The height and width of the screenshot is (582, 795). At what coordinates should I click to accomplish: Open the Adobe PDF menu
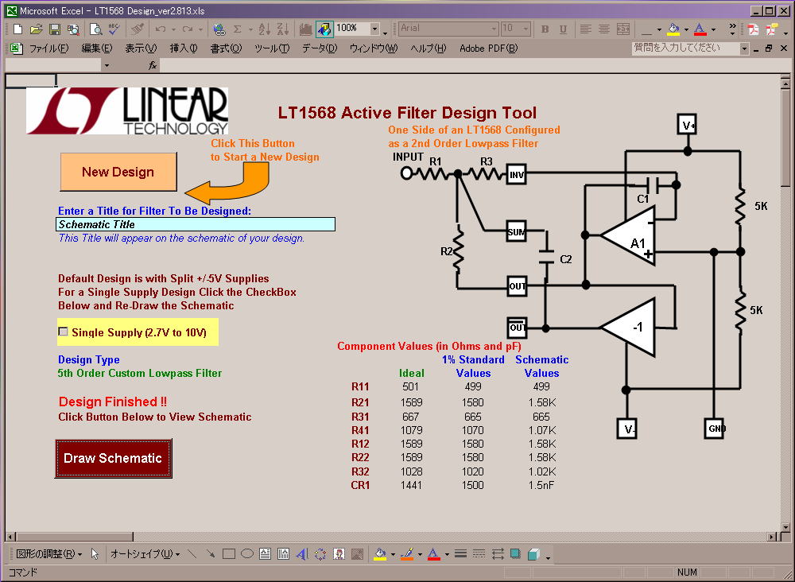tap(489, 48)
